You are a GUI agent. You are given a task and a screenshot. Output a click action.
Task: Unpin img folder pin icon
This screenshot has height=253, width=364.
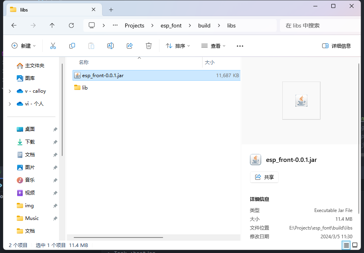[55, 206]
